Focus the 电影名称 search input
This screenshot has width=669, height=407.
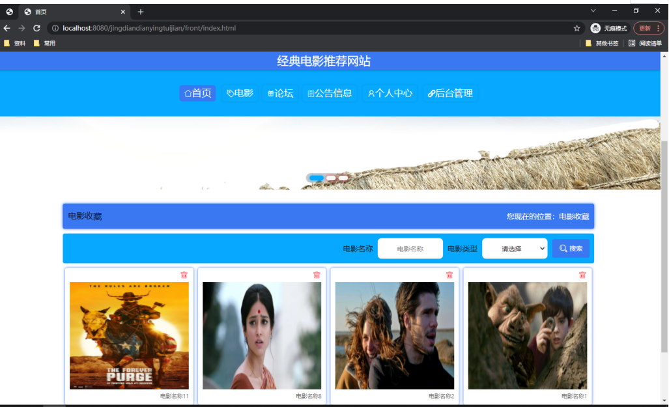pos(410,248)
